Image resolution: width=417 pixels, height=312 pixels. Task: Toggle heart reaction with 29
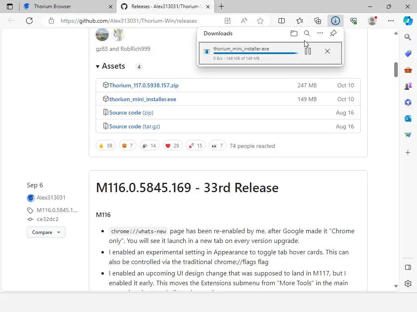tap(172, 146)
